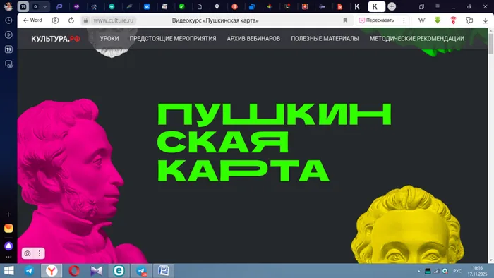
Task: Open Visual Studio from the taskbar
Action: click(x=97, y=271)
